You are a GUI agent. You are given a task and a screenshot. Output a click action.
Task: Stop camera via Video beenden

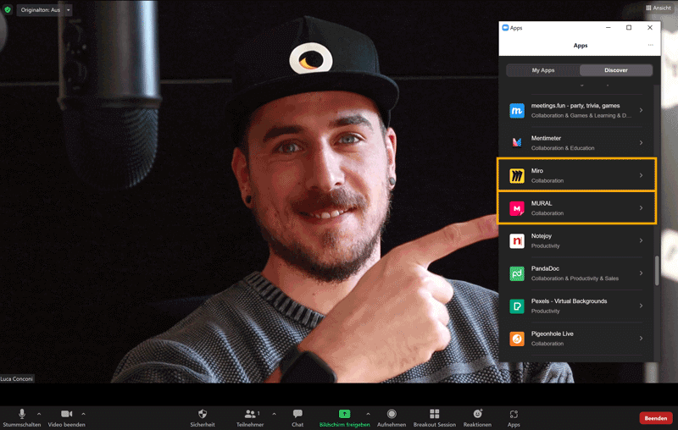[67, 414]
